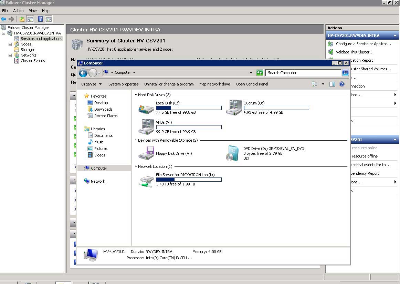400x284 pixels.
Task: Click the File Server (L:) usage bar
Action: (189, 180)
